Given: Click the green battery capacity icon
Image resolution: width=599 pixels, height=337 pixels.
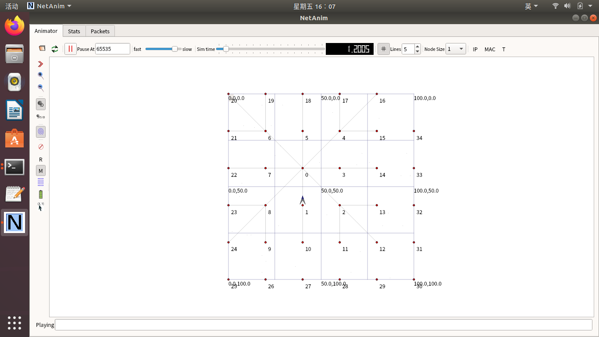Looking at the screenshot, I should [41, 194].
